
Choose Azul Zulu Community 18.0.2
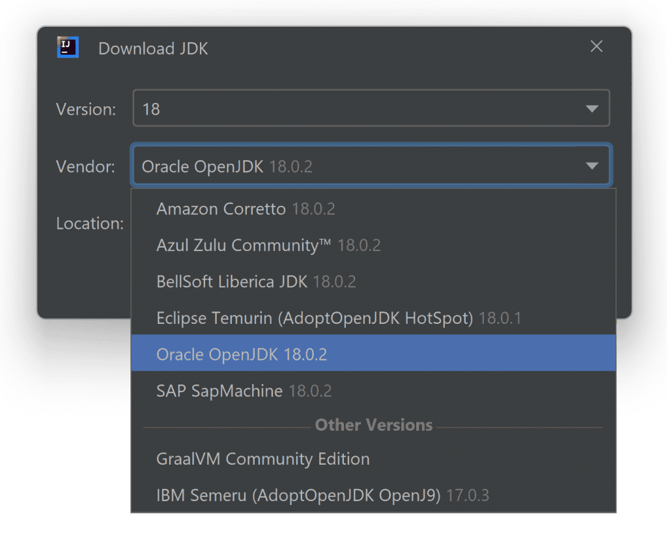coord(268,246)
